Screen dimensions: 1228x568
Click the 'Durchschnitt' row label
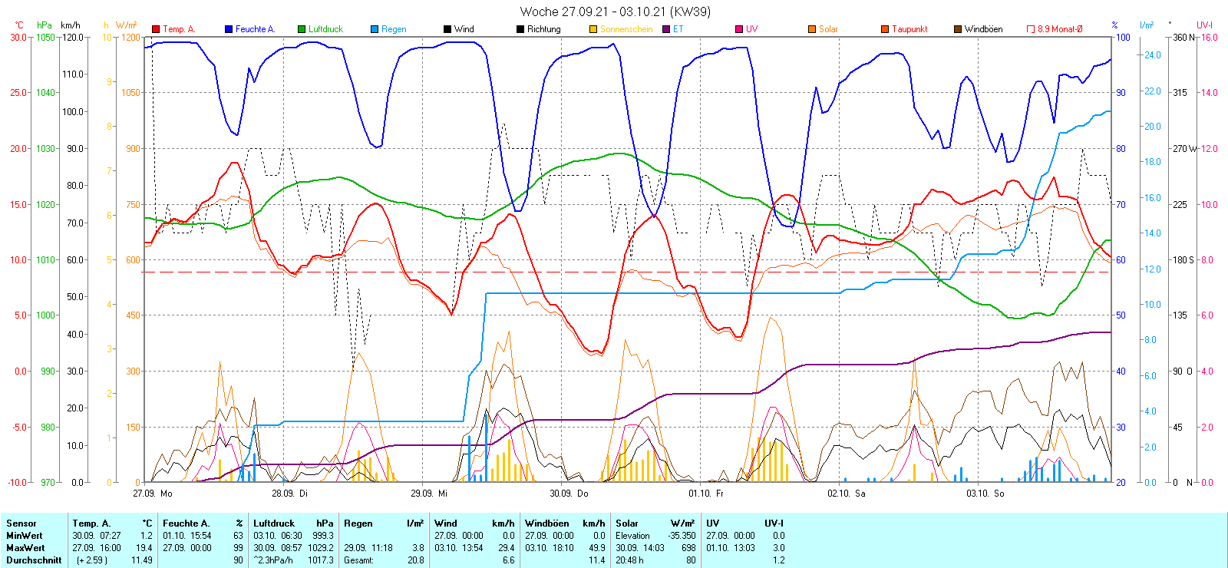click(x=34, y=560)
